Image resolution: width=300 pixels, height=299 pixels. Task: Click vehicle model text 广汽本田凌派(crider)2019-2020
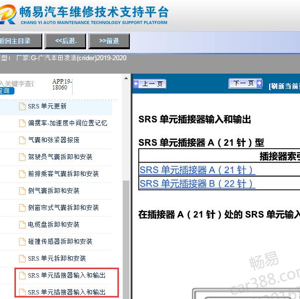pyautogui.click(x=82, y=58)
